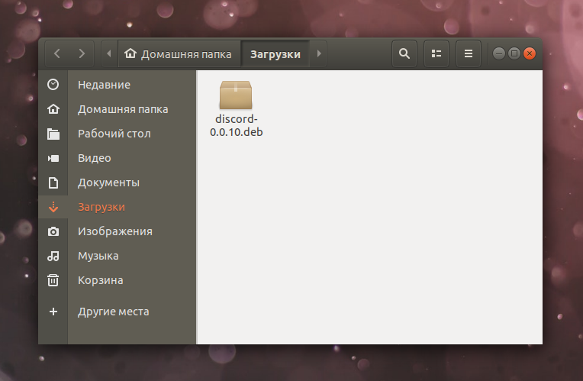Viewport: 583px width, 381px height.
Task: Click Изображения camera icon in sidebar
Action: (53, 231)
